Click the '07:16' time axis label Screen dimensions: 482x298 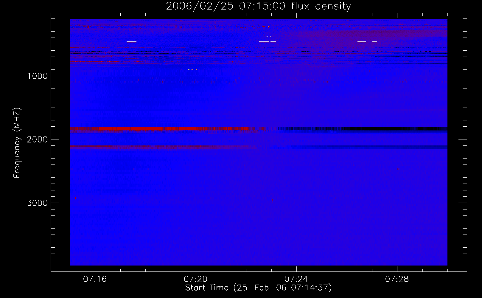pos(95,279)
